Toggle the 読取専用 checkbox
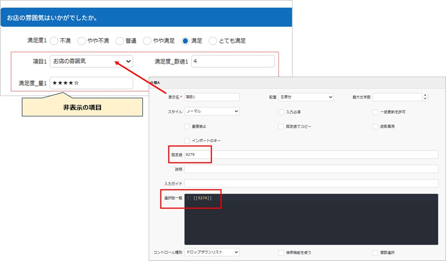 pyautogui.click(x=375, y=127)
